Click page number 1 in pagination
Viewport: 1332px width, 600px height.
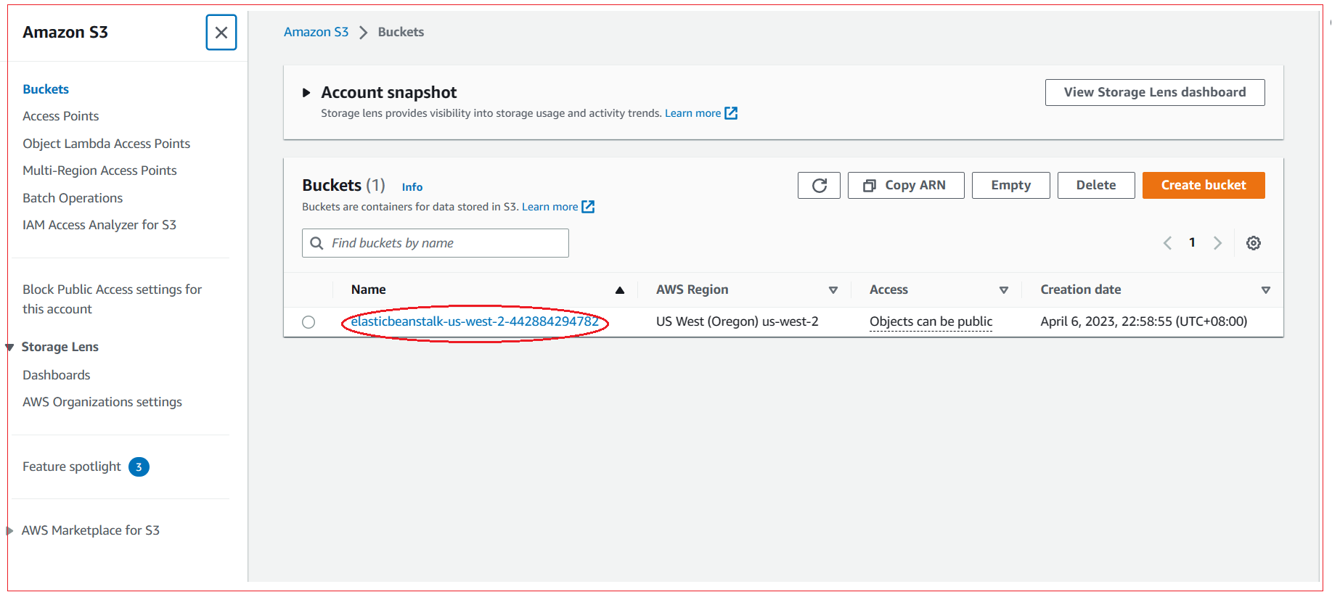coord(1192,243)
